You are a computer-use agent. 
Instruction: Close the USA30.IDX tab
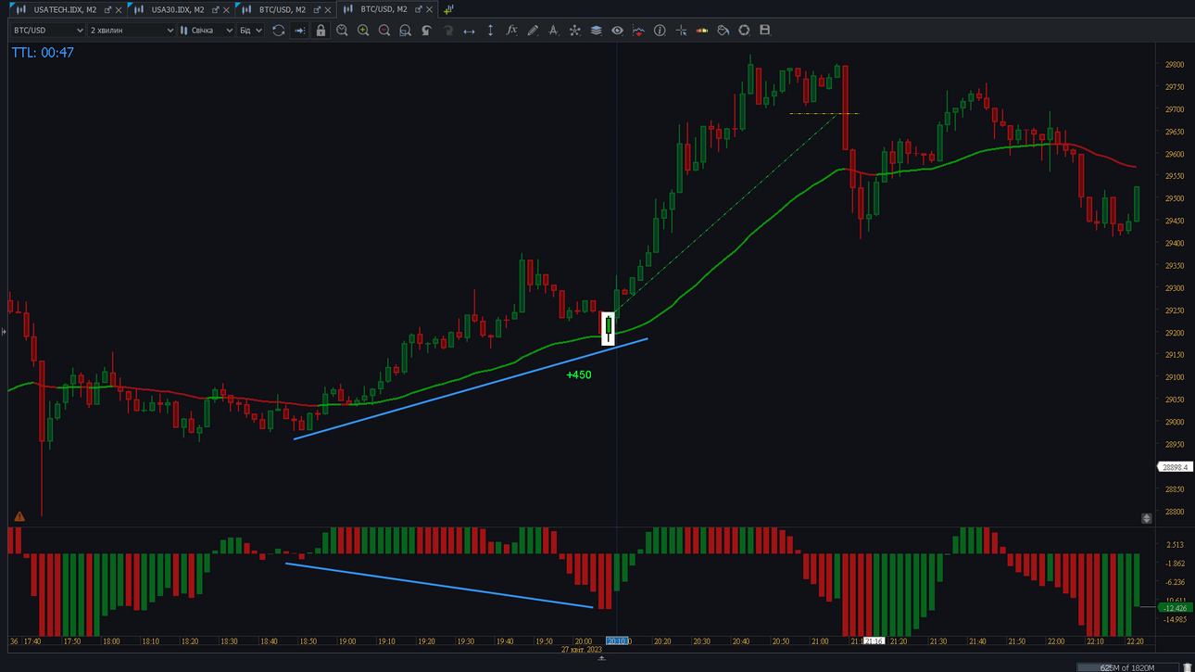(x=226, y=10)
